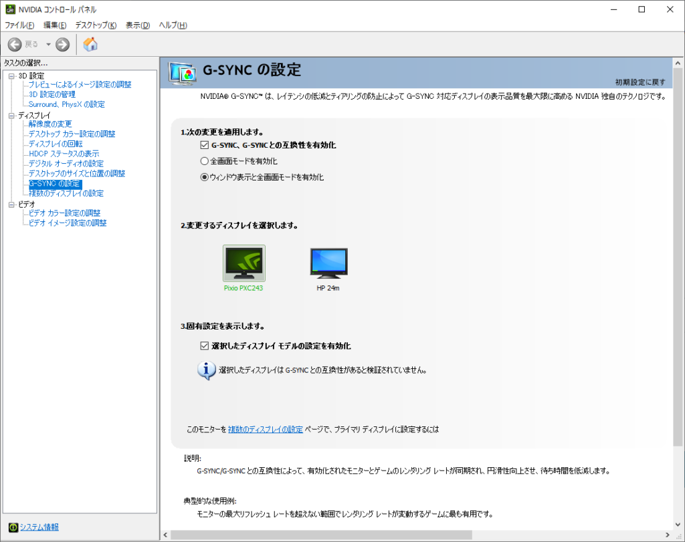
Task: Open the デスクトップ(K) menu
Action: pyautogui.click(x=96, y=25)
